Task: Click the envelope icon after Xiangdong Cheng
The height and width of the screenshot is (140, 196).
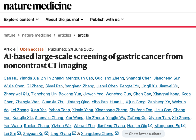Action: pos(116,134)
